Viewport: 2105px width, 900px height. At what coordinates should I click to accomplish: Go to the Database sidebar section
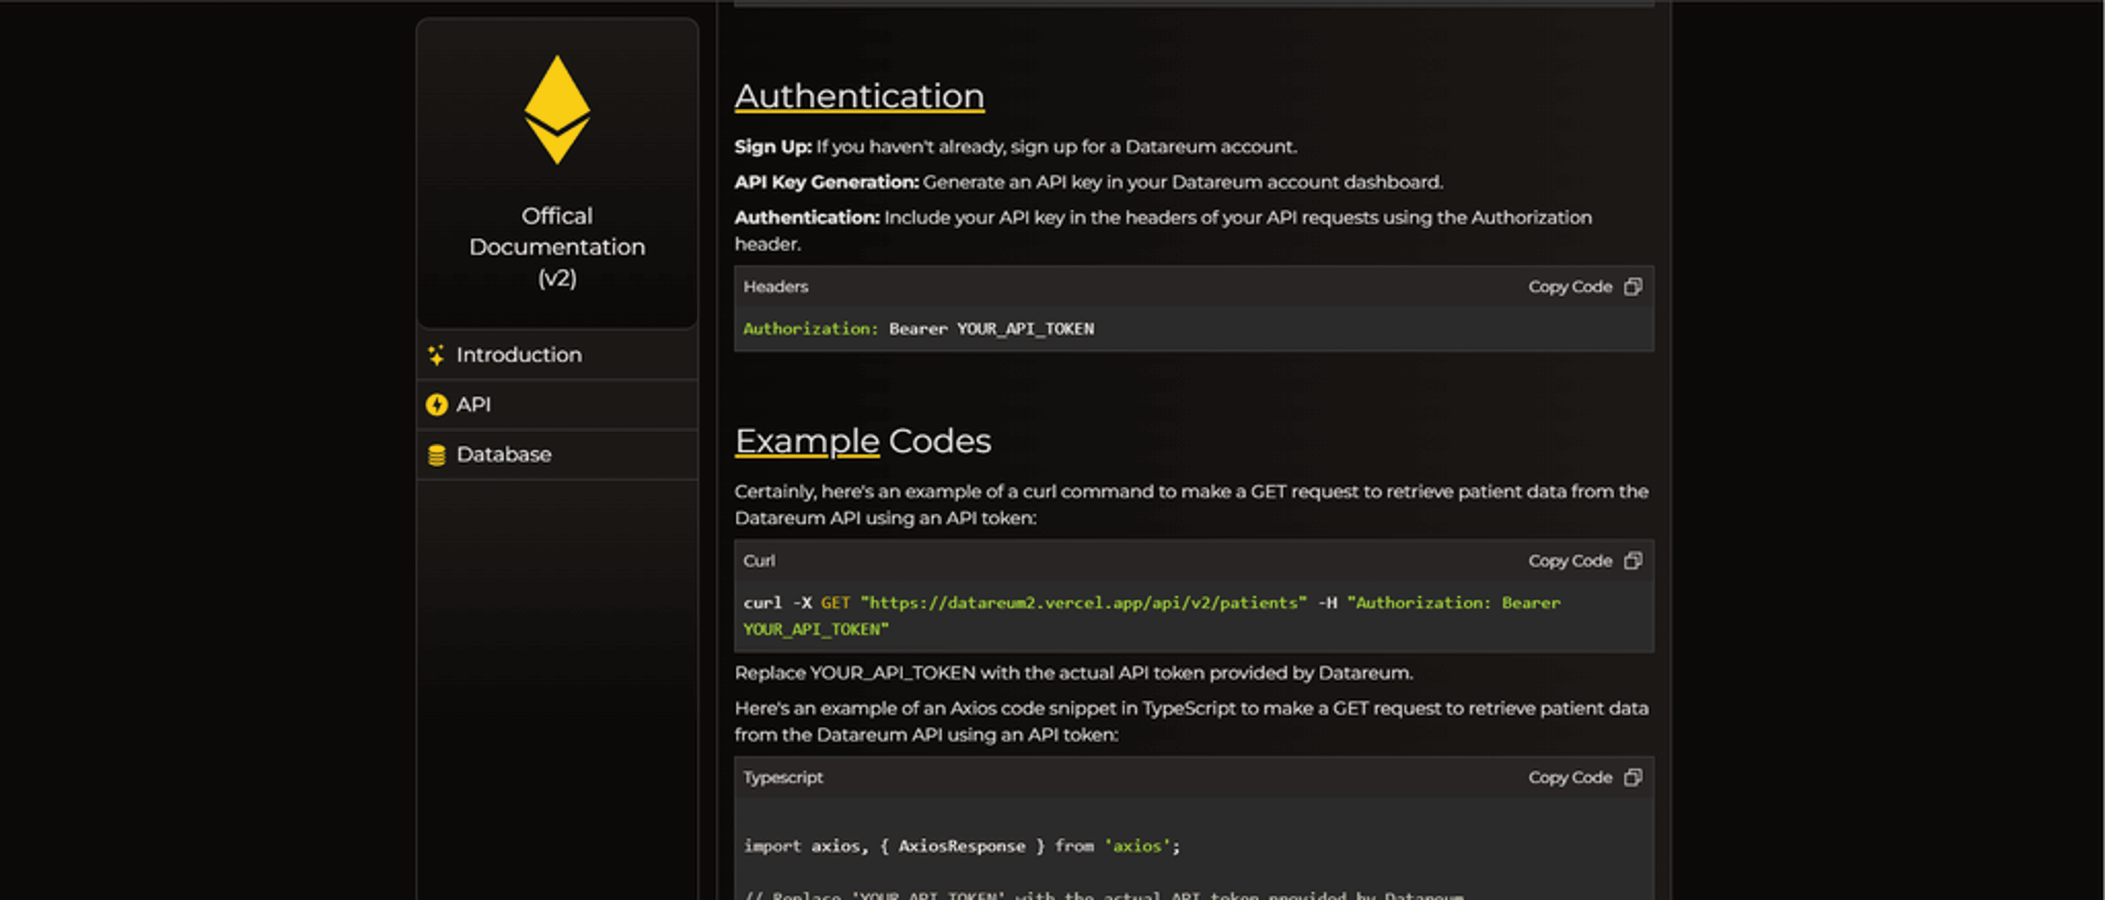557,455
